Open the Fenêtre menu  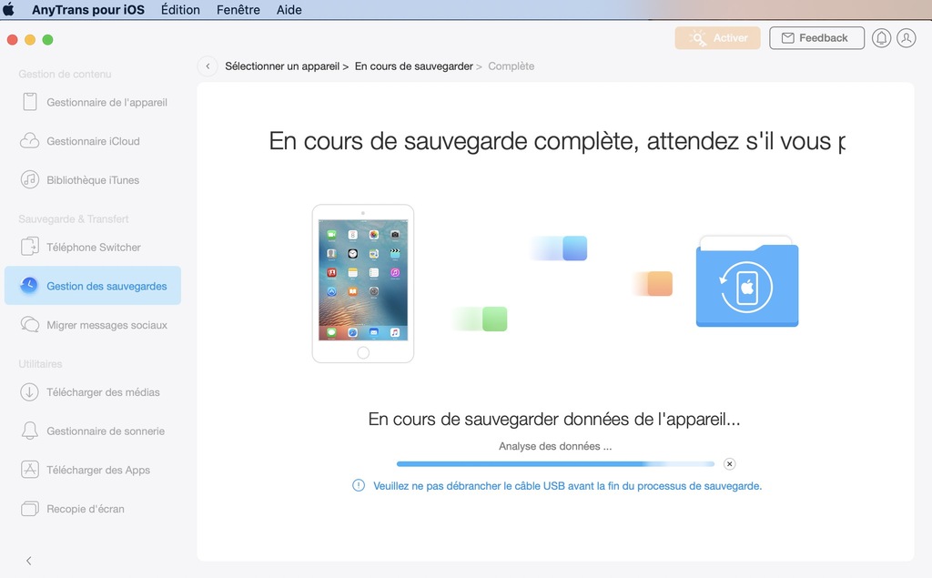click(x=238, y=9)
